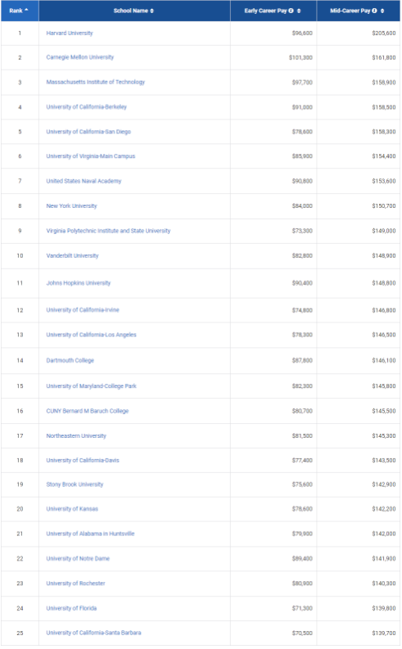Visit University of Notre Dame page
The width and height of the screenshot is (402, 649).
pos(78,558)
